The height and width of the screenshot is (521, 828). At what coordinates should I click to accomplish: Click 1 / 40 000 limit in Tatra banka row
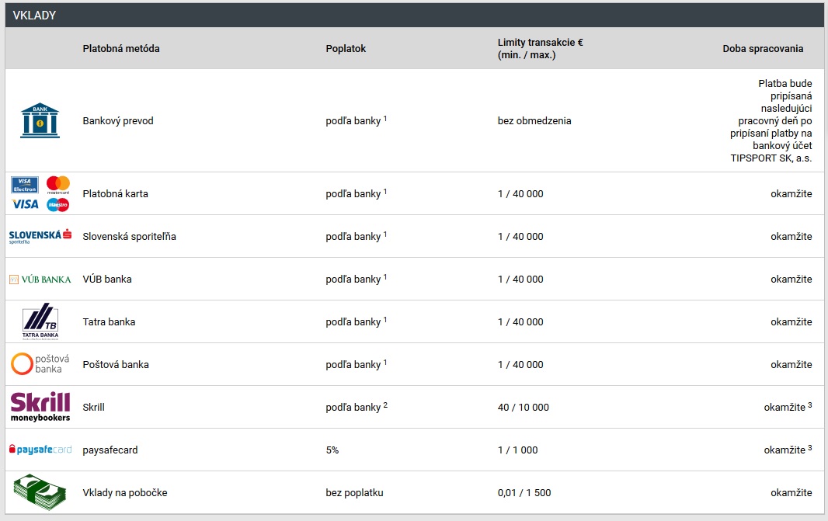click(x=520, y=322)
